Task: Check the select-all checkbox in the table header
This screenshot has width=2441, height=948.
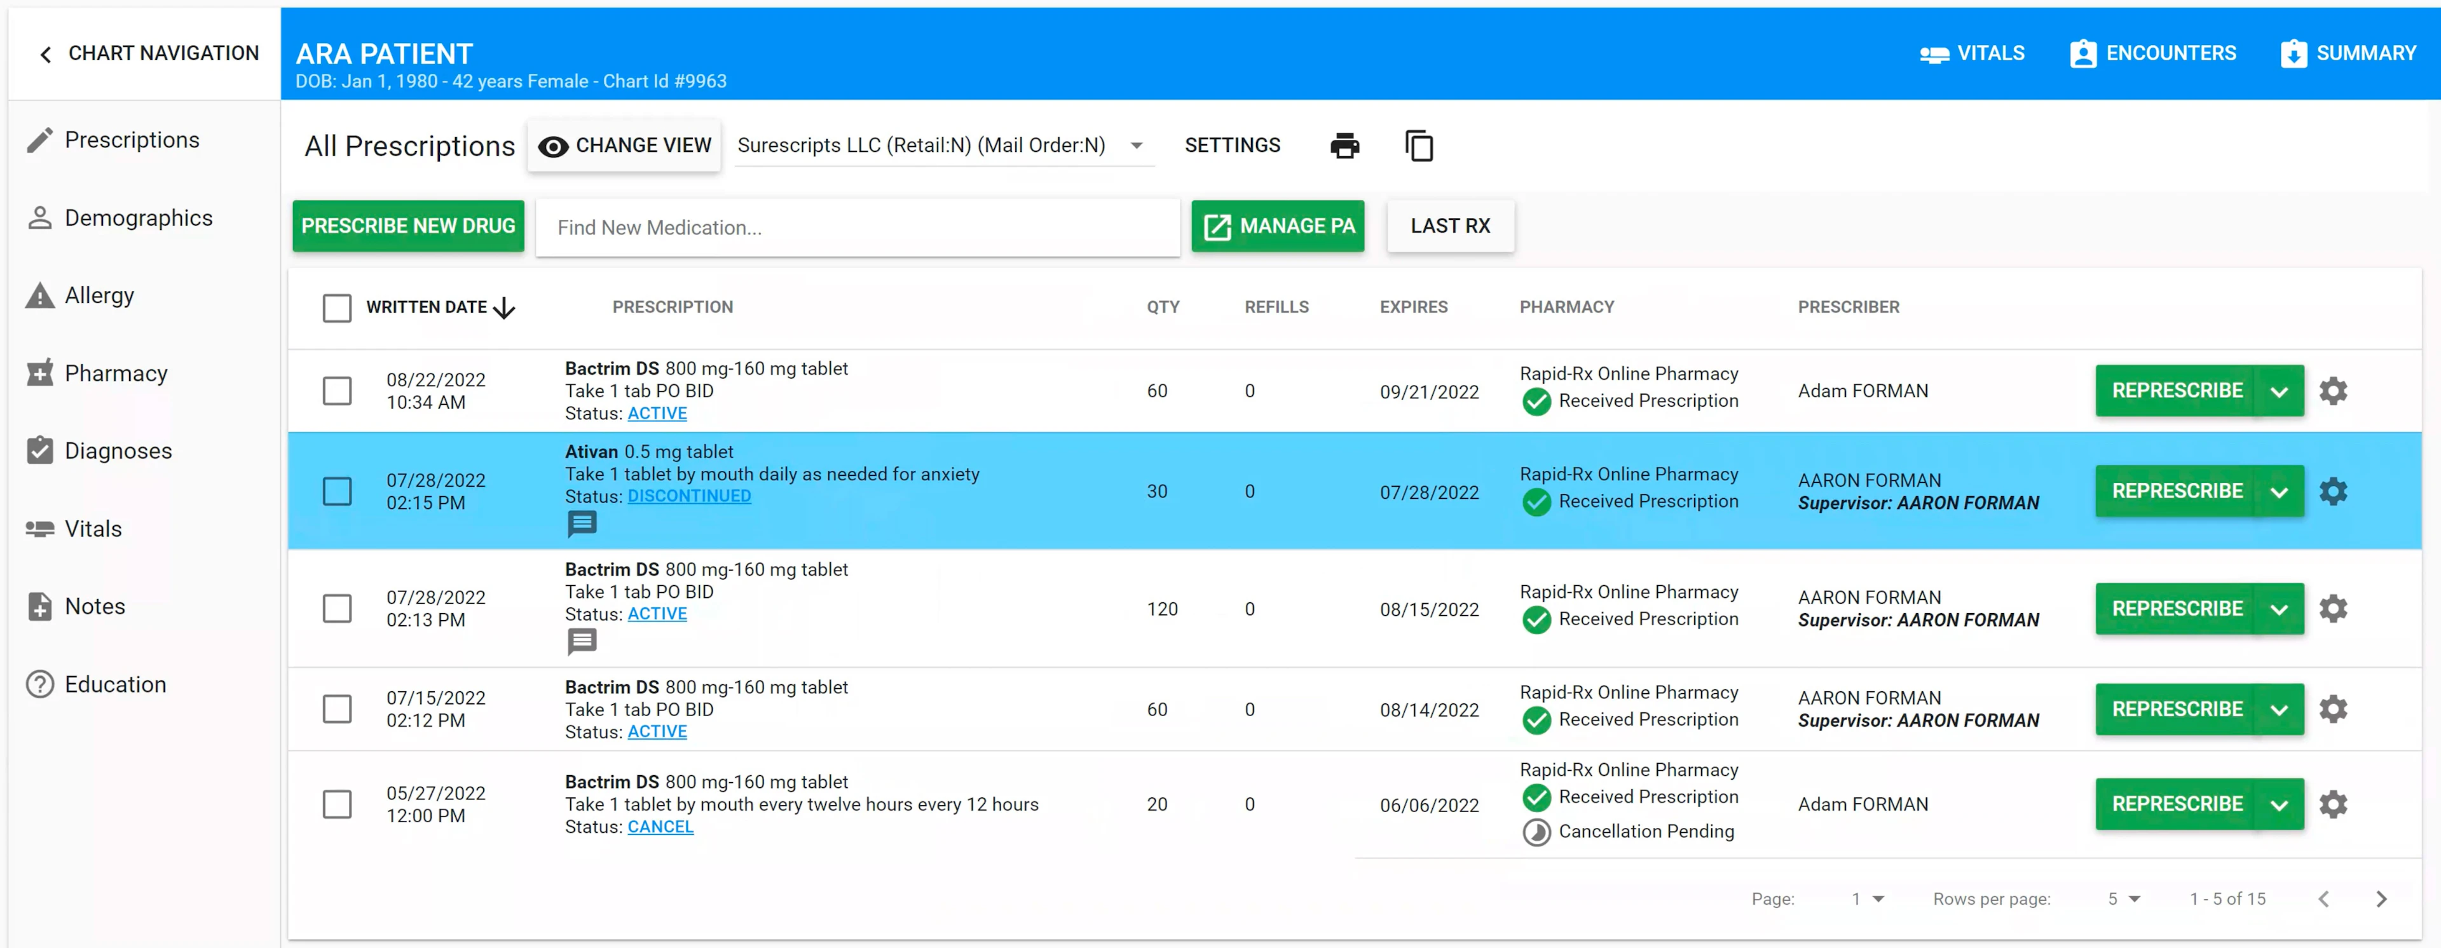Action: coord(338,308)
